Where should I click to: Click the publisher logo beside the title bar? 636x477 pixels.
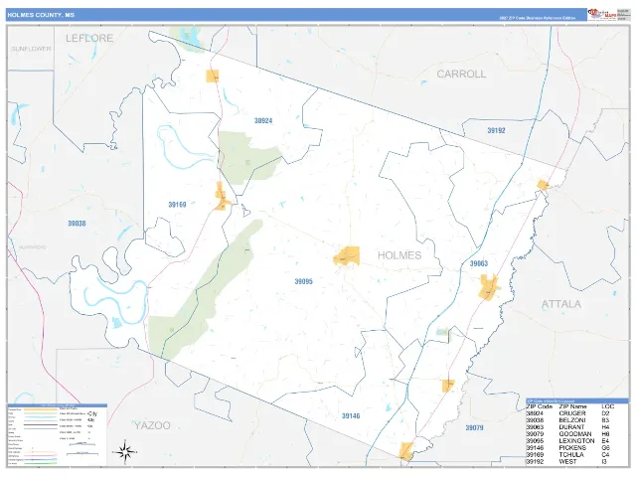click(602, 15)
